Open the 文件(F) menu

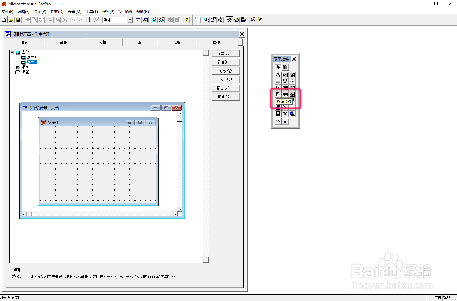[x=7, y=12]
